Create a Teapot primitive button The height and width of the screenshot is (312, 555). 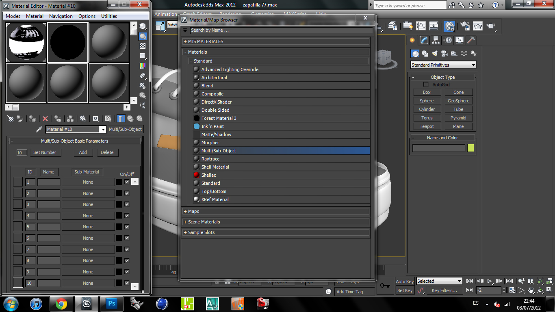(x=427, y=126)
